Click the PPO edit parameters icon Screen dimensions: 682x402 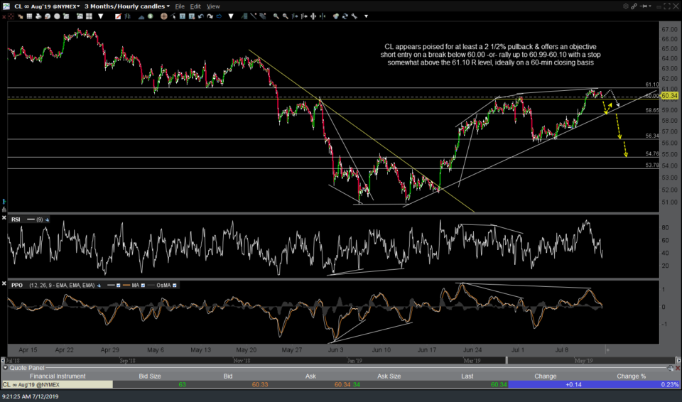[x=99, y=286]
